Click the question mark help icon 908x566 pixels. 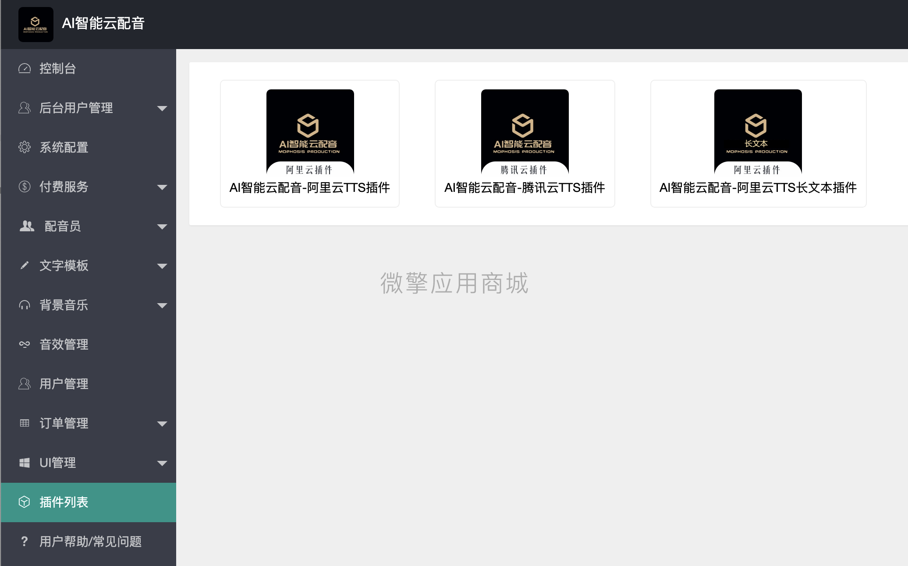tap(25, 541)
